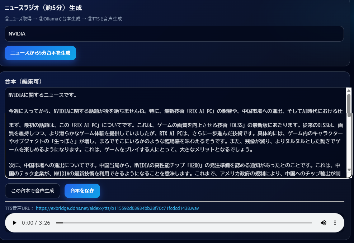Image resolution: width=354 pixels, height=245 pixels.
Task: Seek within the audio progress bar
Action: (184, 223)
